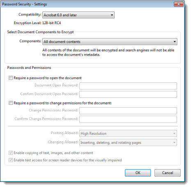191x188 pixels.
Task: Click the Passwords and Permissions group heading
Action: click(29, 68)
